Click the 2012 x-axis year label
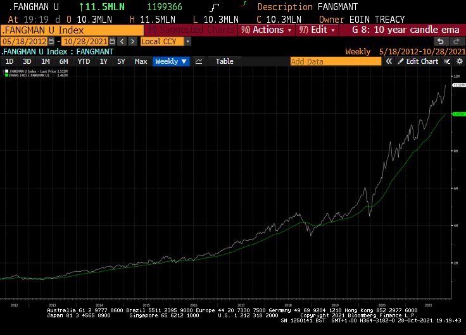Viewport: 466px width, 335px height. click(x=15, y=305)
